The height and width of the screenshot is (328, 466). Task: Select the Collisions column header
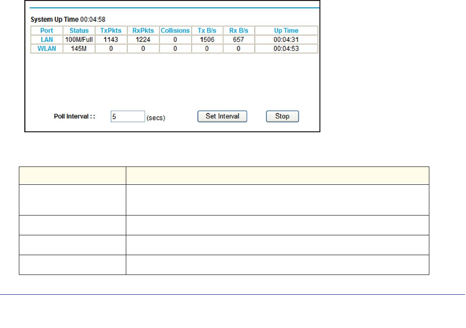click(x=175, y=31)
